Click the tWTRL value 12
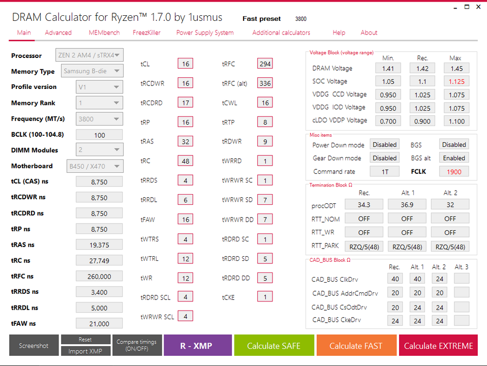 186,259
